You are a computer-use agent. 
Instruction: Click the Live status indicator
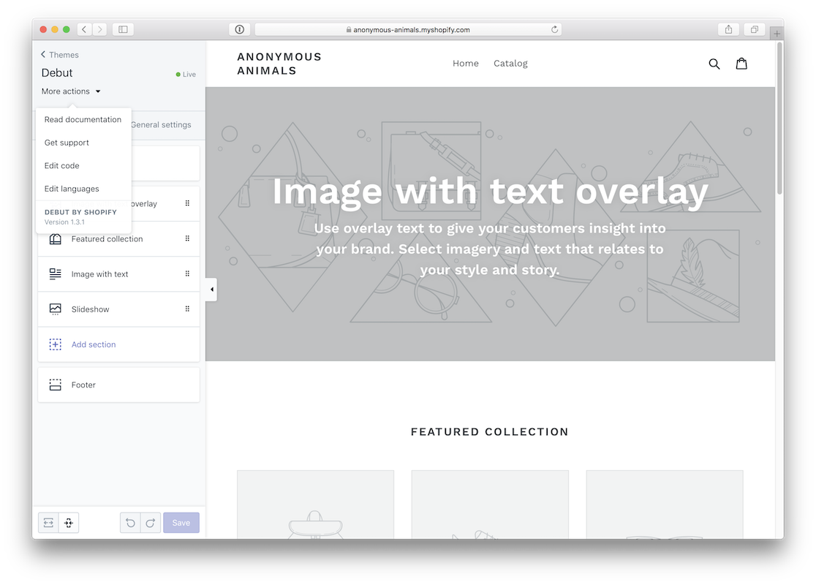(186, 75)
